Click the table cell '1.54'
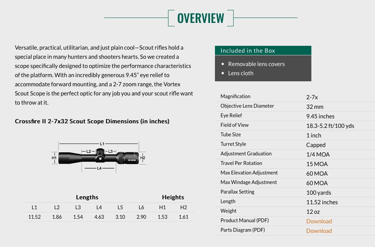This screenshot has height=247, width=375. 78,217
